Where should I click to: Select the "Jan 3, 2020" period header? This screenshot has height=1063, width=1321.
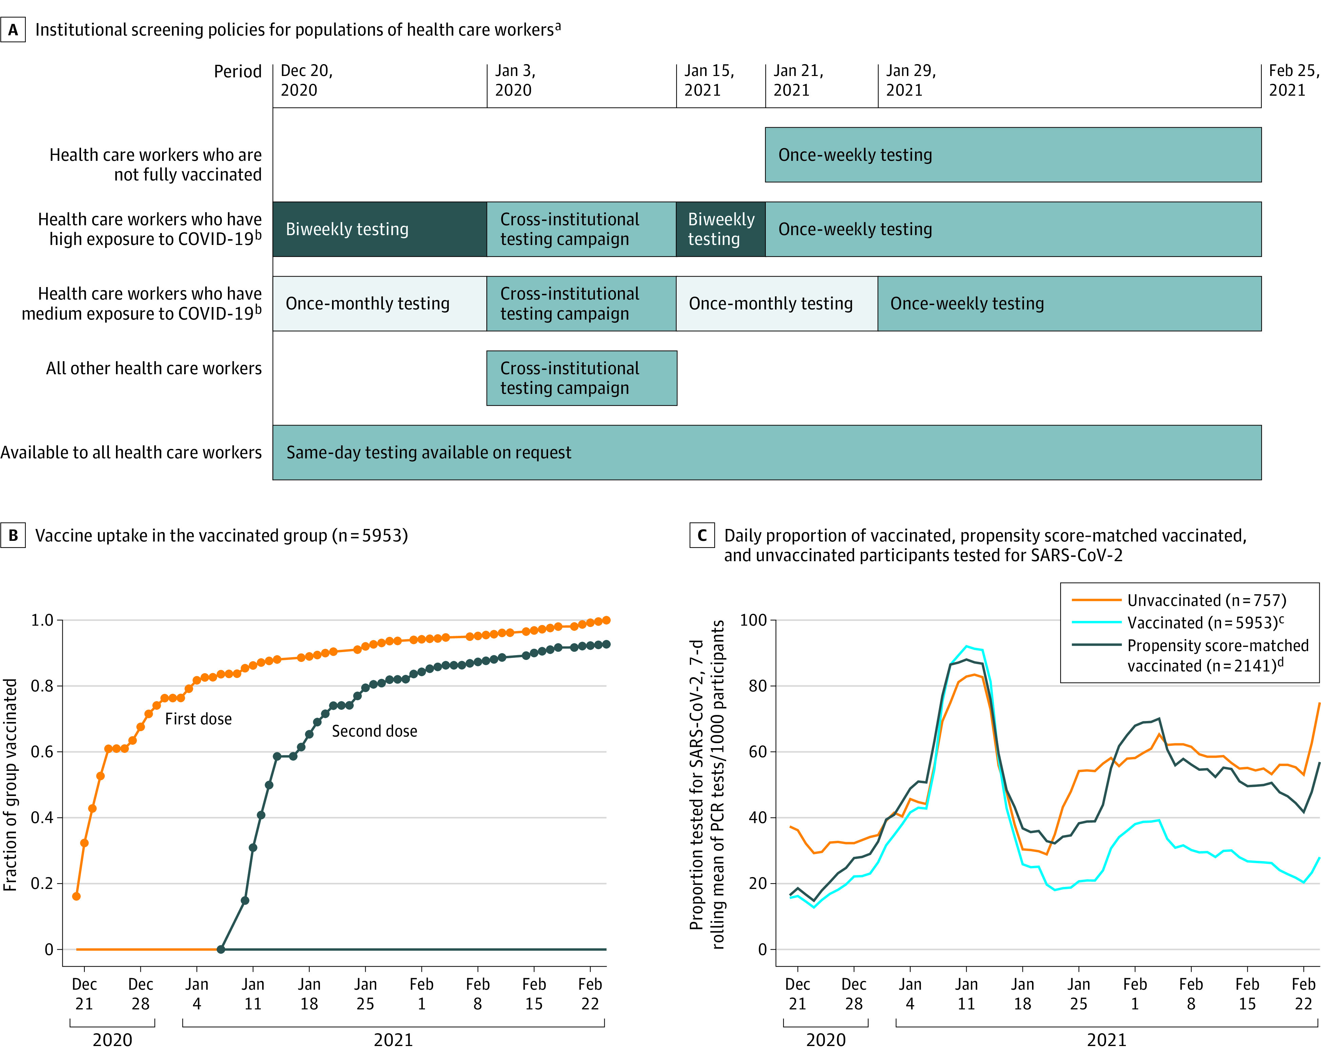pos(515,80)
